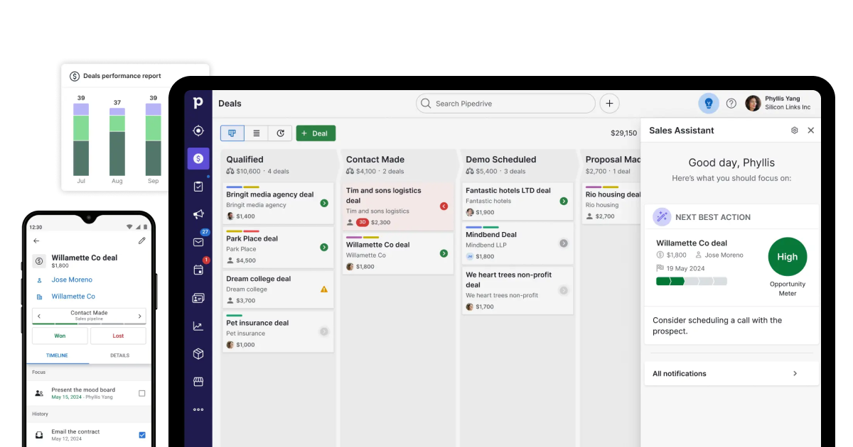This screenshot has height=447, width=853.
Task: Click grey arrow on We heart trees deal
Action: coord(564,290)
